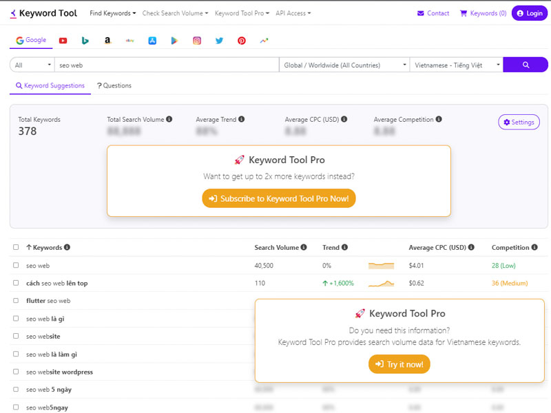Click the Contact link

433,13
